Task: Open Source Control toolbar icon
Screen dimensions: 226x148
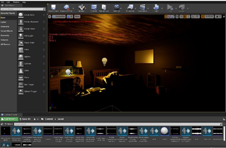Action: click(66, 7)
